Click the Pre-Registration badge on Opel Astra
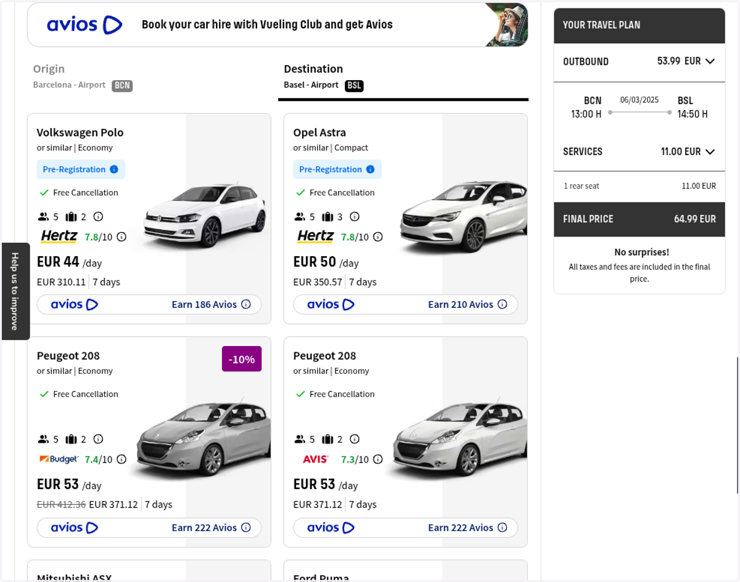 click(337, 169)
